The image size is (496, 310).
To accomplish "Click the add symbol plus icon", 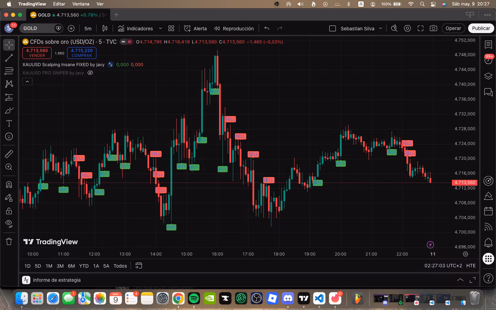I will click(x=71, y=28).
